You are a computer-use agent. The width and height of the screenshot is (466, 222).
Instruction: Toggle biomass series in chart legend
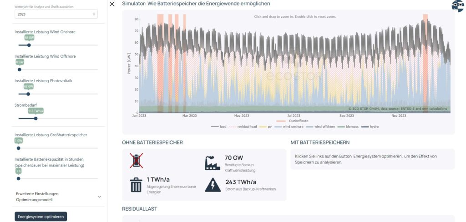[348, 127]
